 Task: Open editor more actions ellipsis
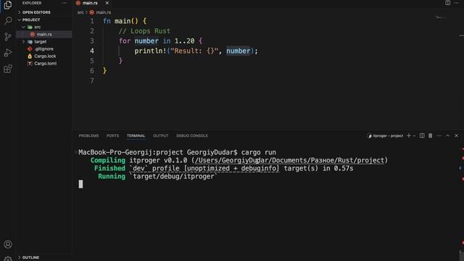(x=456, y=3)
